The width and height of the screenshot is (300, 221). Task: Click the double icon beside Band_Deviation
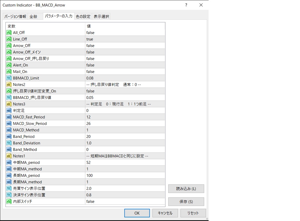[x=9, y=143]
